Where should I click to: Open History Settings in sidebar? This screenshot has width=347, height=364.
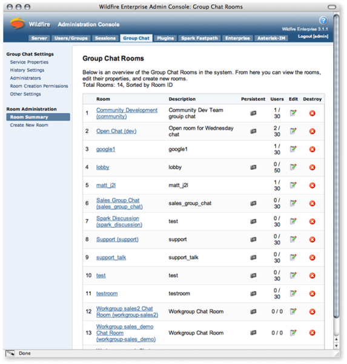pos(27,70)
